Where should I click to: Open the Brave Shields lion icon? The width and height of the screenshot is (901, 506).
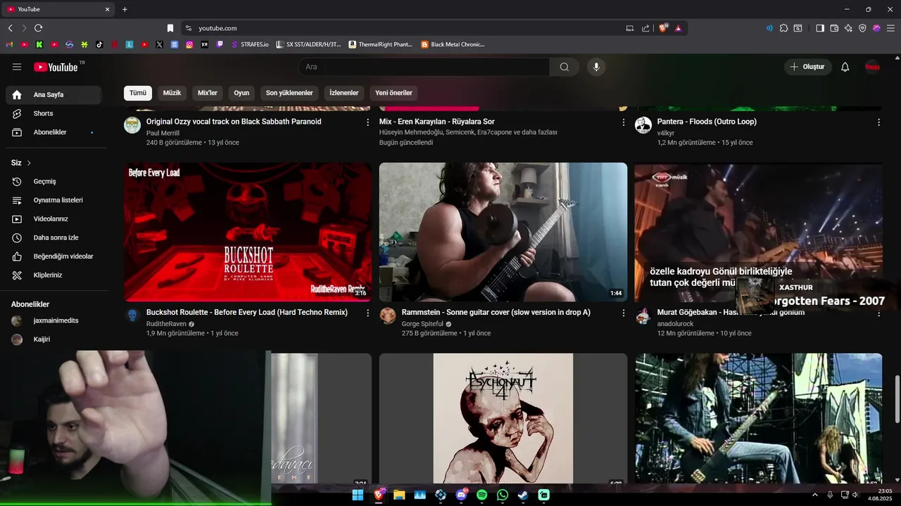tap(663, 28)
